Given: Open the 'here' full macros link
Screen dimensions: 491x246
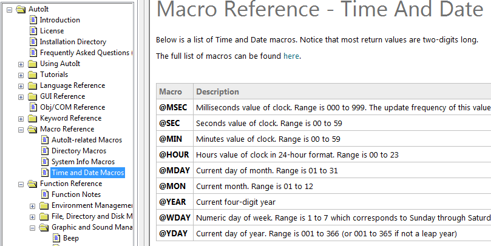Looking at the screenshot, I should 291,56.
